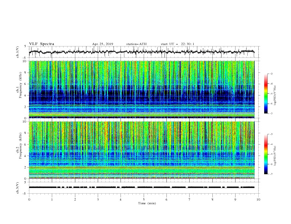Click inside the ch.1 spectrogram panel
291x224 pixels.
click(x=142, y=89)
